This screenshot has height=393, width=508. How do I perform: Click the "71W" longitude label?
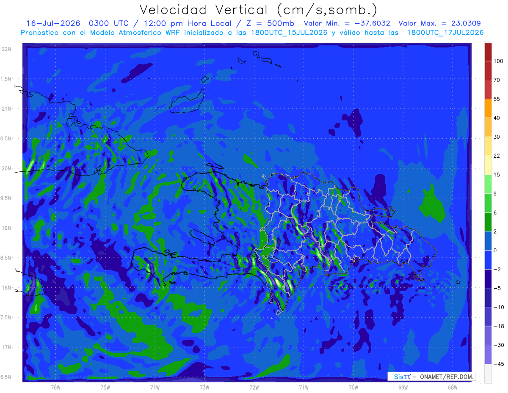304,387
